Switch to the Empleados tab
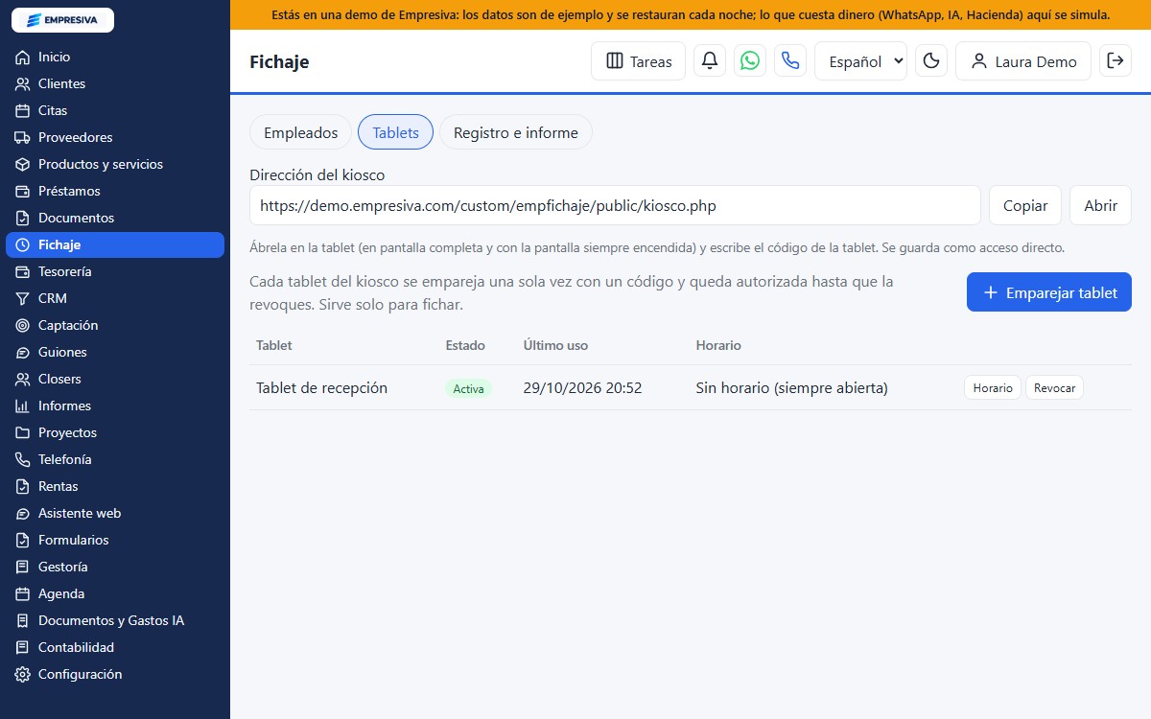This screenshot has height=719, width=1151. click(x=301, y=132)
